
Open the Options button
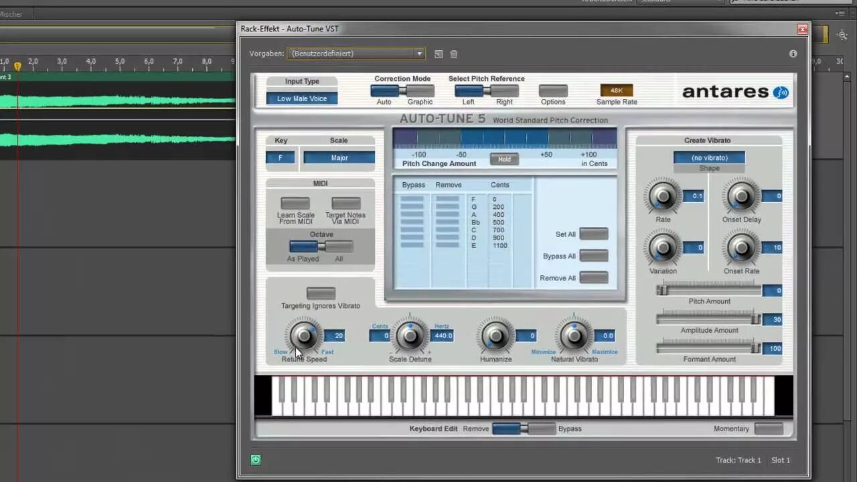553,90
